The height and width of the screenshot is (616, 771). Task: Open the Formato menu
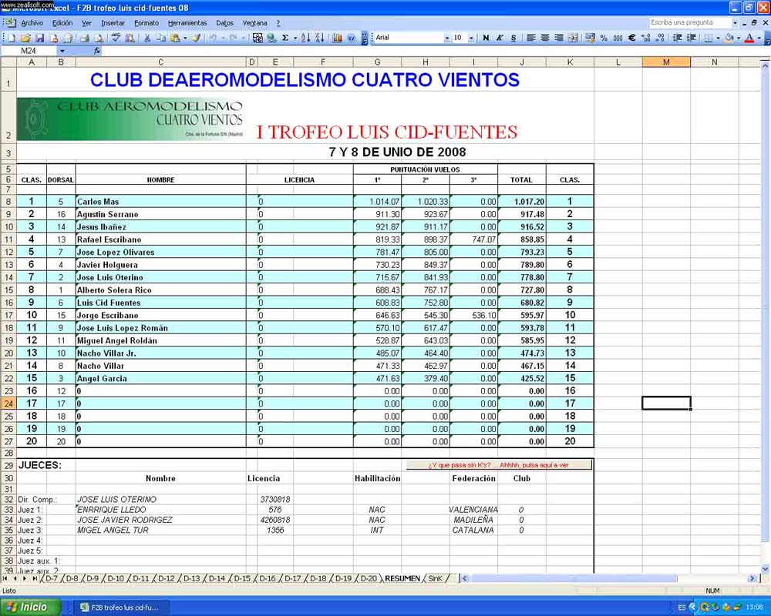[146, 23]
